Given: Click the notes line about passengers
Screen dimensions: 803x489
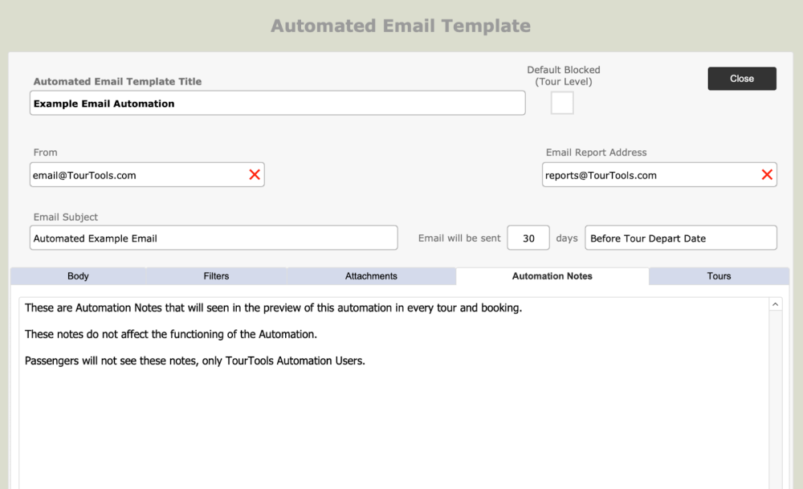Looking at the screenshot, I should tap(194, 361).
